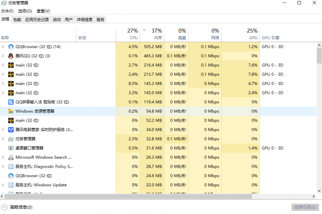The width and height of the screenshot is (322, 214).
Task: Click the Windows Update service host icon
Action: pos(11,185)
